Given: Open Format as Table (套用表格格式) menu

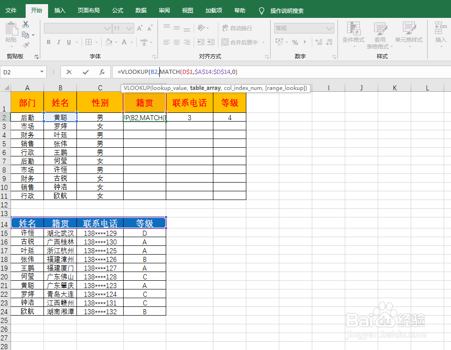Looking at the screenshot, I should [380, 35].
